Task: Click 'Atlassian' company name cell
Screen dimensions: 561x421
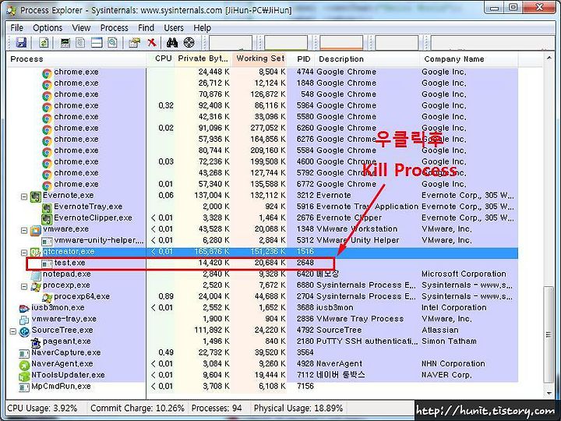Action: pyautogui.click(x=439, y=330)
